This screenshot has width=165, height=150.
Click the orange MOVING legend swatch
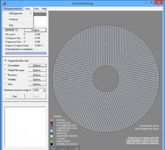point(52,120)
